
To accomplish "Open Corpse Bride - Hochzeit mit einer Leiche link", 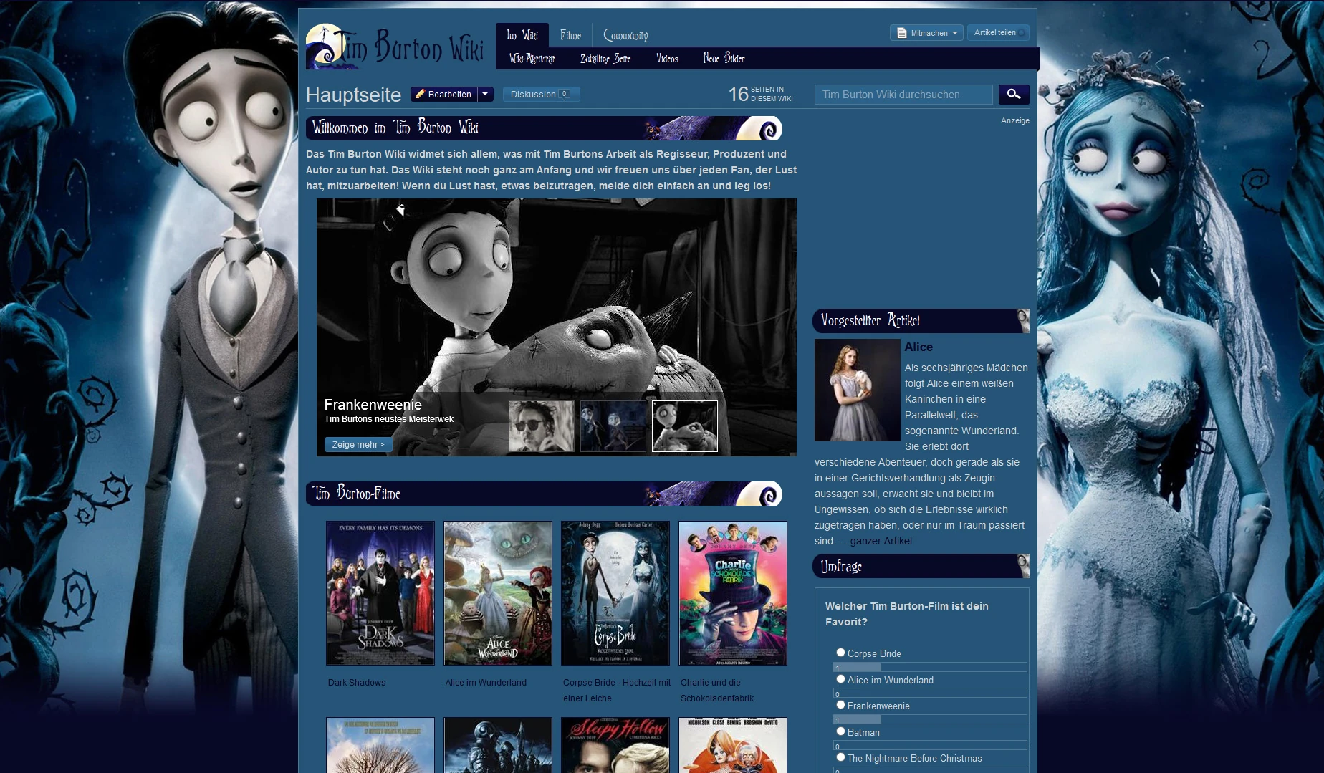I will pos(617,691).
